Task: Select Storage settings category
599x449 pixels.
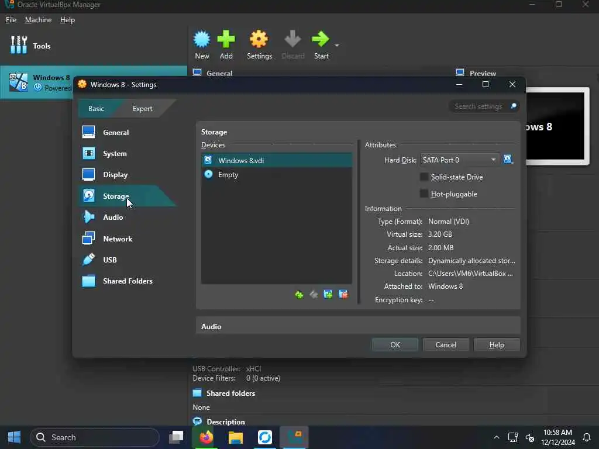Action: click(x=127, y=196)
